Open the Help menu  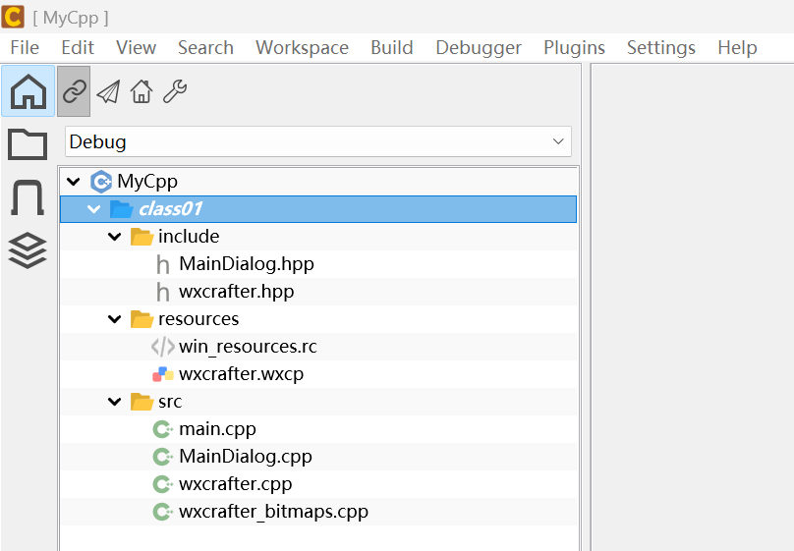(x=737, y=47)
